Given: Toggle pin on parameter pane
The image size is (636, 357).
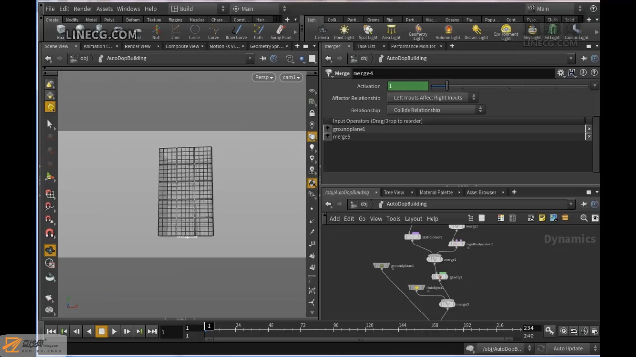Looking at the screenshot, I should (x=584, y=58).
